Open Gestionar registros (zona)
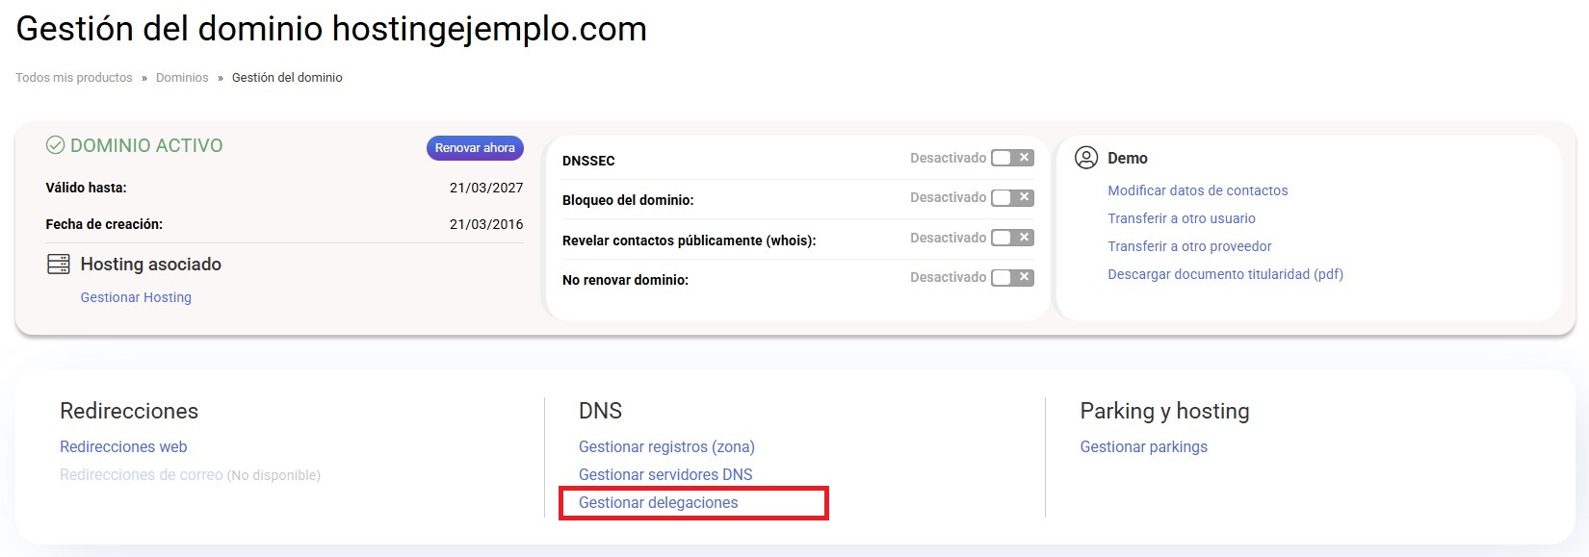This screenshot has height=557, width=1589. [666, 446]
